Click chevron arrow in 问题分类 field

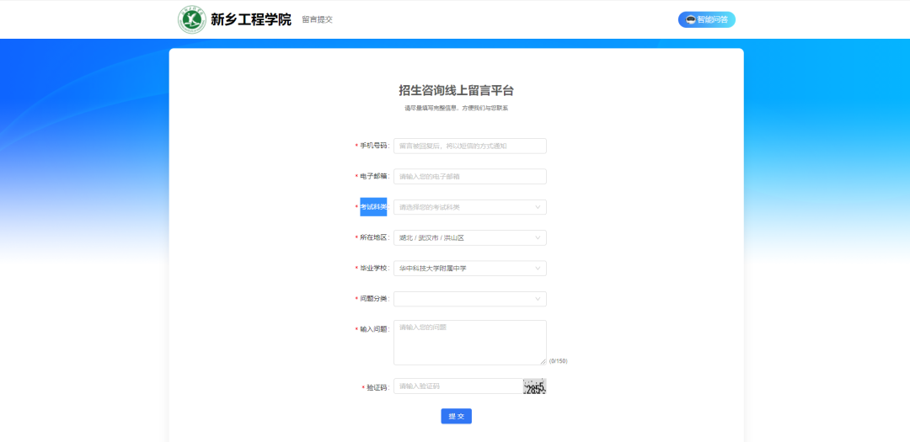[538, 299]
